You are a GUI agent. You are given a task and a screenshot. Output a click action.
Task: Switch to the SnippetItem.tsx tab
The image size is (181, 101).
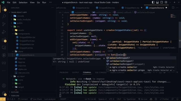coord(132,8)
